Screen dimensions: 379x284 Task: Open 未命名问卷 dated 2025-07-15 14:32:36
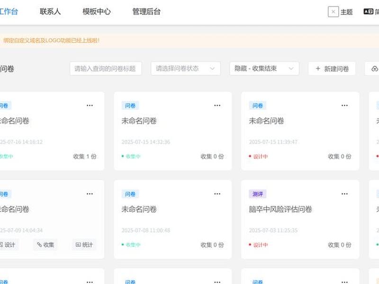(x=139, y=121)
